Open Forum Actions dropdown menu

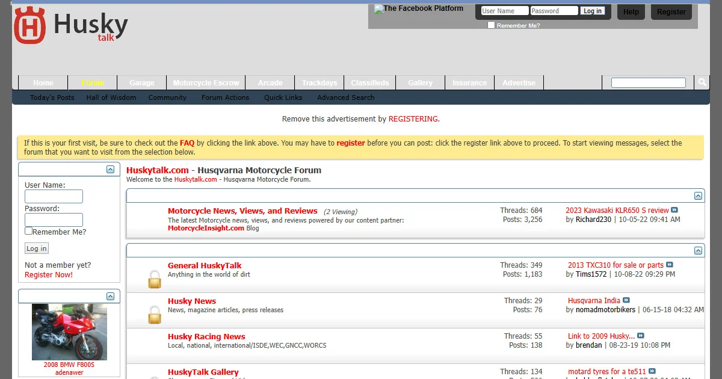tap(225, 97)
